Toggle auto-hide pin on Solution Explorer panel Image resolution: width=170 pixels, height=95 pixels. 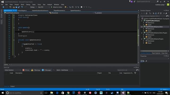pyautogui.click(x=166, y=11)
